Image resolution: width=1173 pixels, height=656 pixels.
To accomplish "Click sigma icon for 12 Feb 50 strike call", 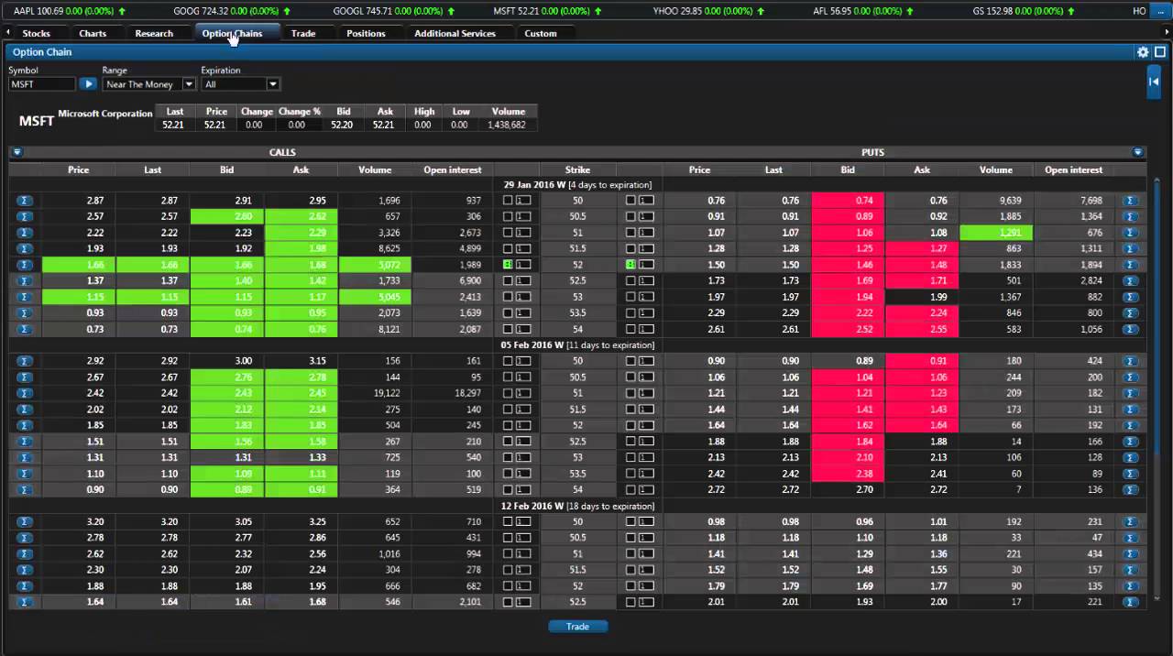I will click(x=25, y=522).
